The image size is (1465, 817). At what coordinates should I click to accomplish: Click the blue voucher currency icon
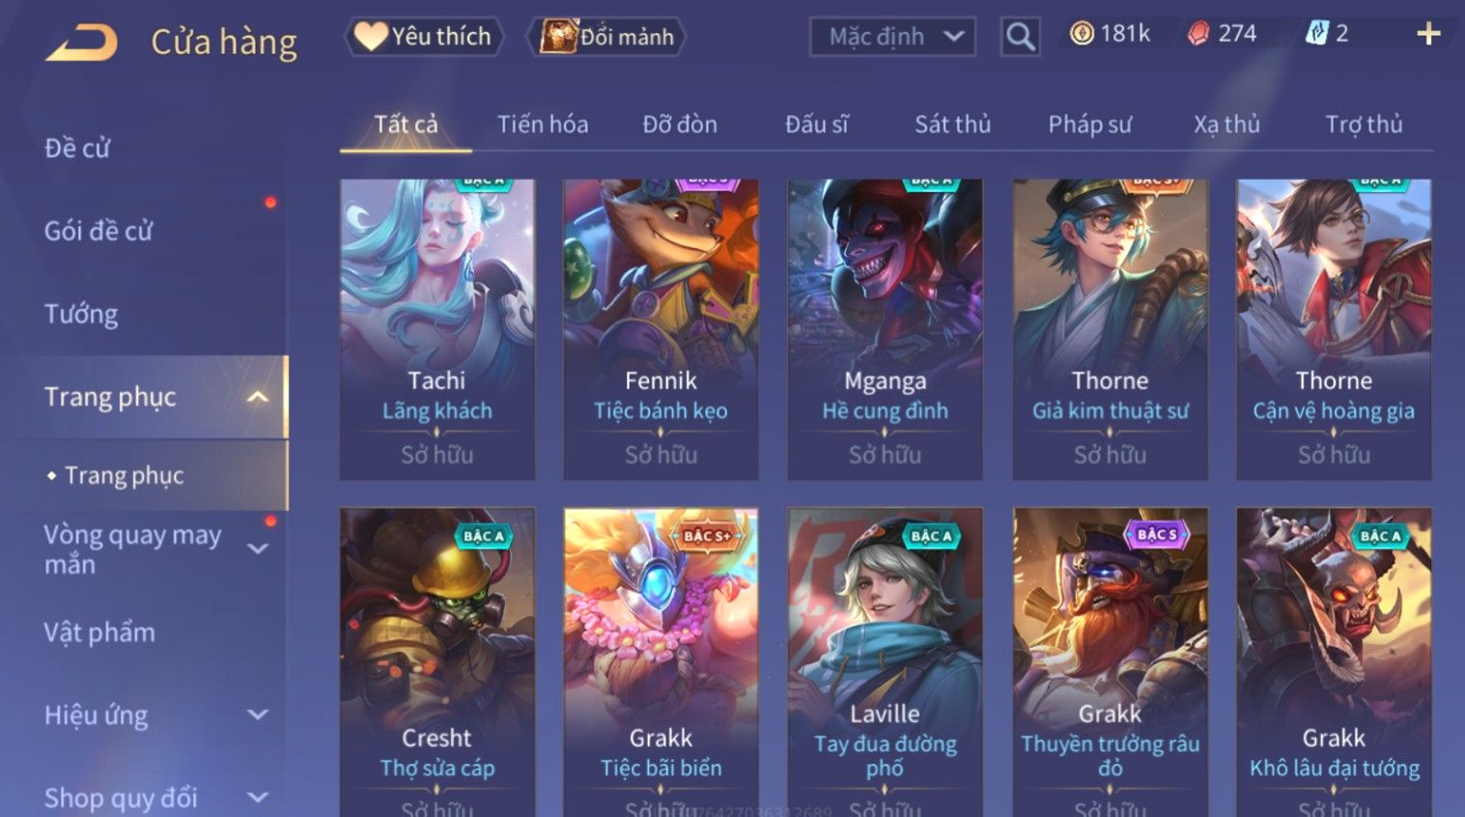[1316, 34]
